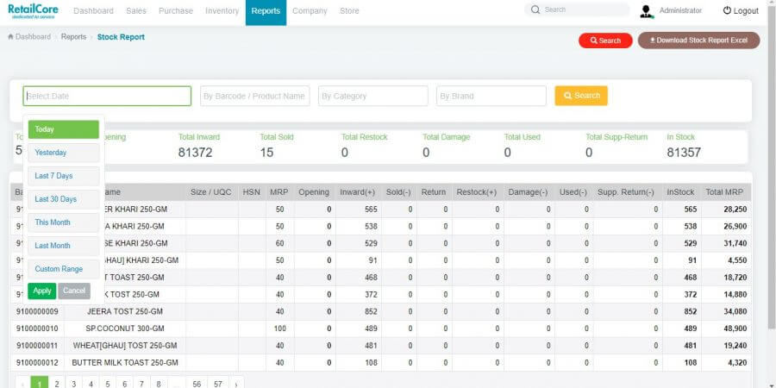Image resolution: width=776 pixels, height=388 pixels.
Task: Click the Select Date field
Action: 107,96
